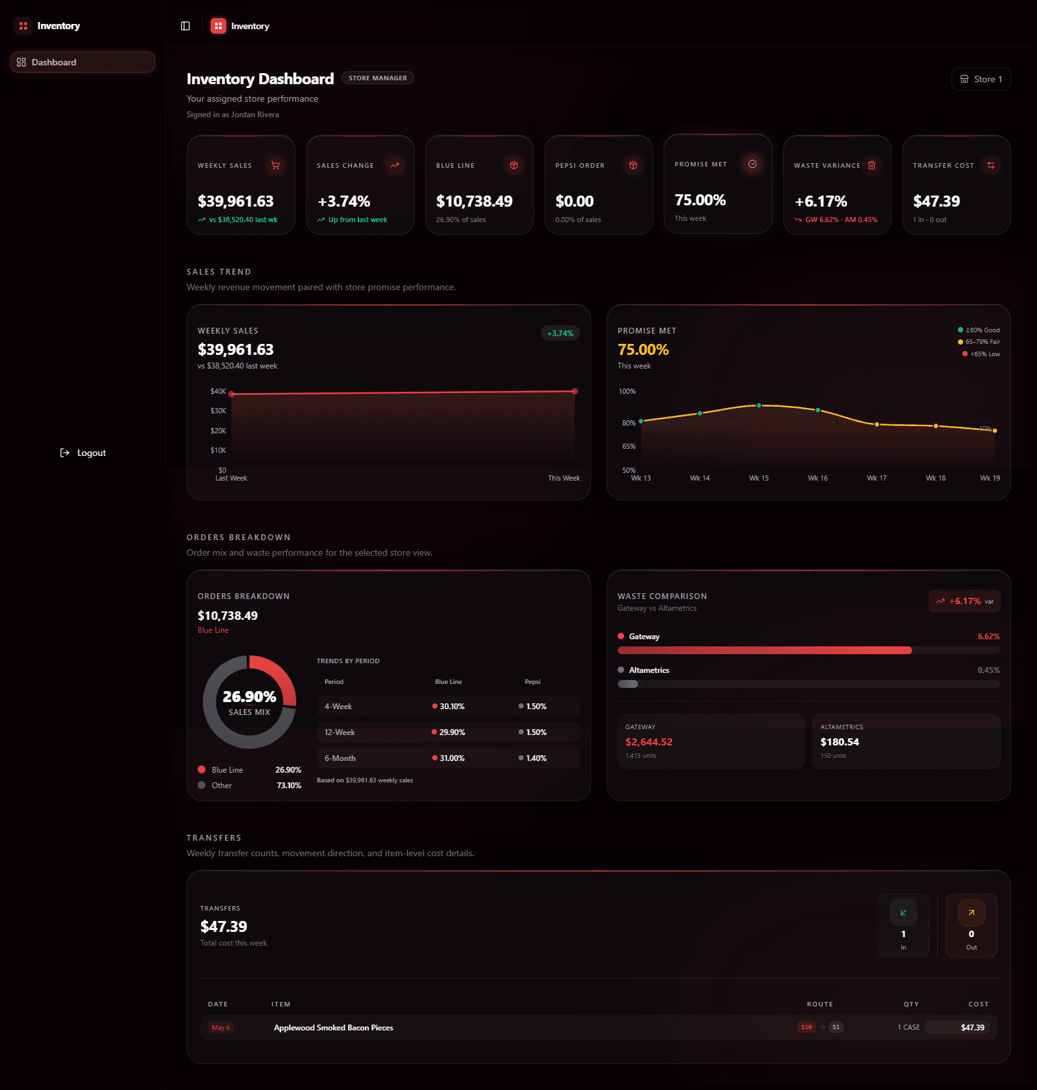1037x1090 pixels.
Task: Click the Sales Change trend icon
Action: (x=395, y=165)
